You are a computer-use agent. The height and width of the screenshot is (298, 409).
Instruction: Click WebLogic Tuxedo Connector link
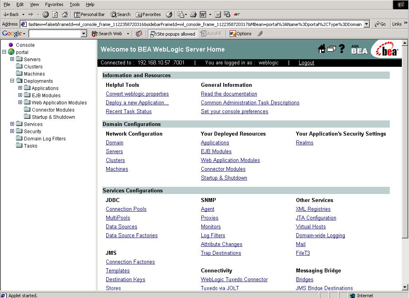point(234,280)
